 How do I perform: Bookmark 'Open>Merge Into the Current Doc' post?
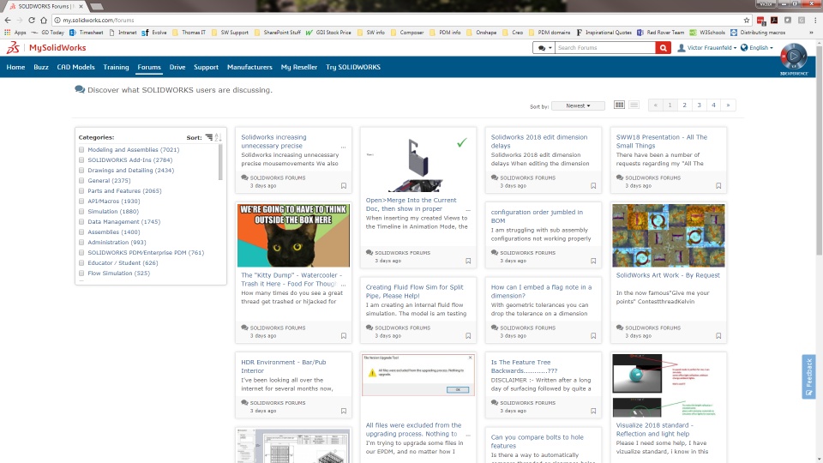pyautogui.click(x=468, y=261)
